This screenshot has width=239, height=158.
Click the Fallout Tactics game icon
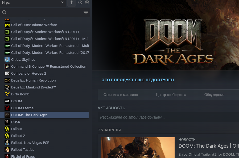(7, 150)
